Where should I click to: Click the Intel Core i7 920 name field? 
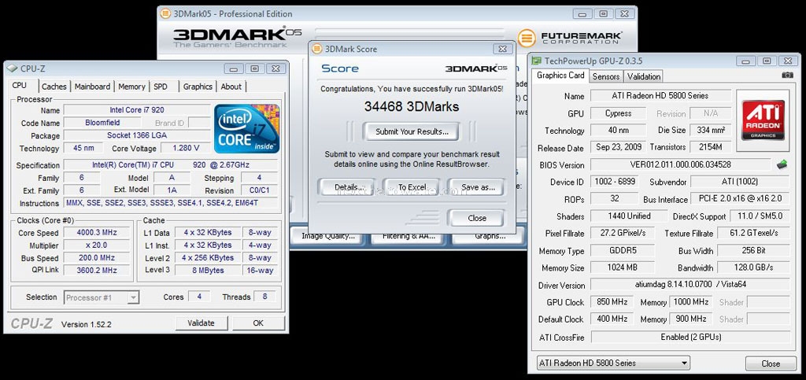pyautogui.click(x=137, y=110)
